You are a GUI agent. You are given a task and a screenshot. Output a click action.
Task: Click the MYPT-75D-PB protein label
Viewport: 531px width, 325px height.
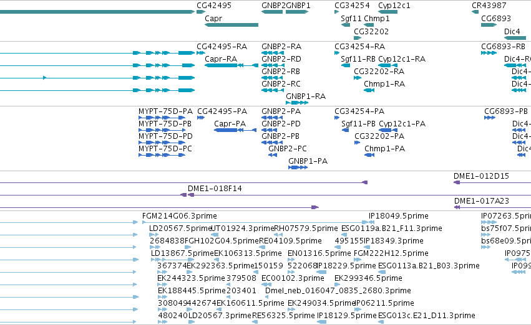point(165,124)
